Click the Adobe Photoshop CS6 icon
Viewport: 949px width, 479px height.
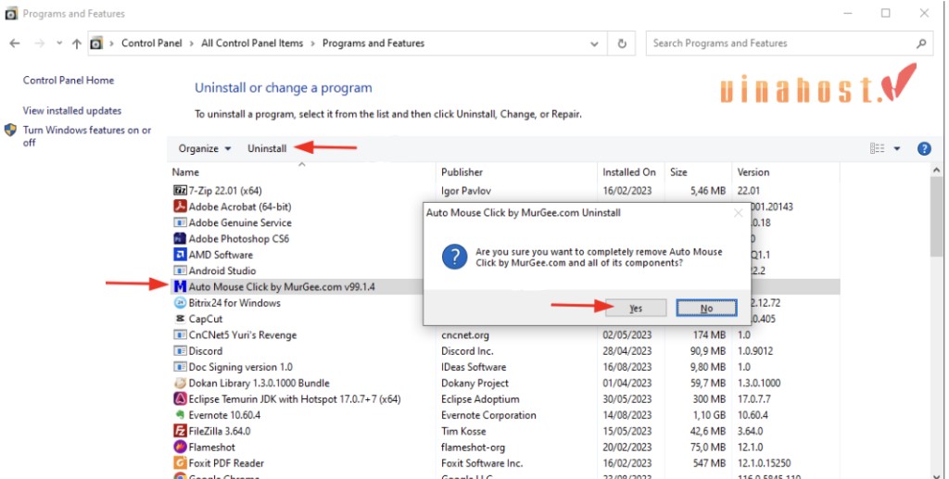tap(180, 238)
